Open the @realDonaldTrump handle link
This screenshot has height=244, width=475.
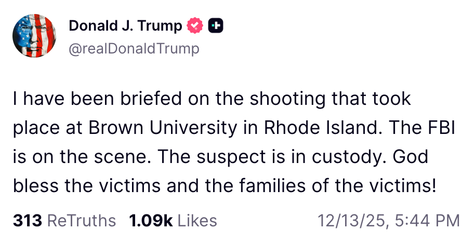tap(134, 49)
